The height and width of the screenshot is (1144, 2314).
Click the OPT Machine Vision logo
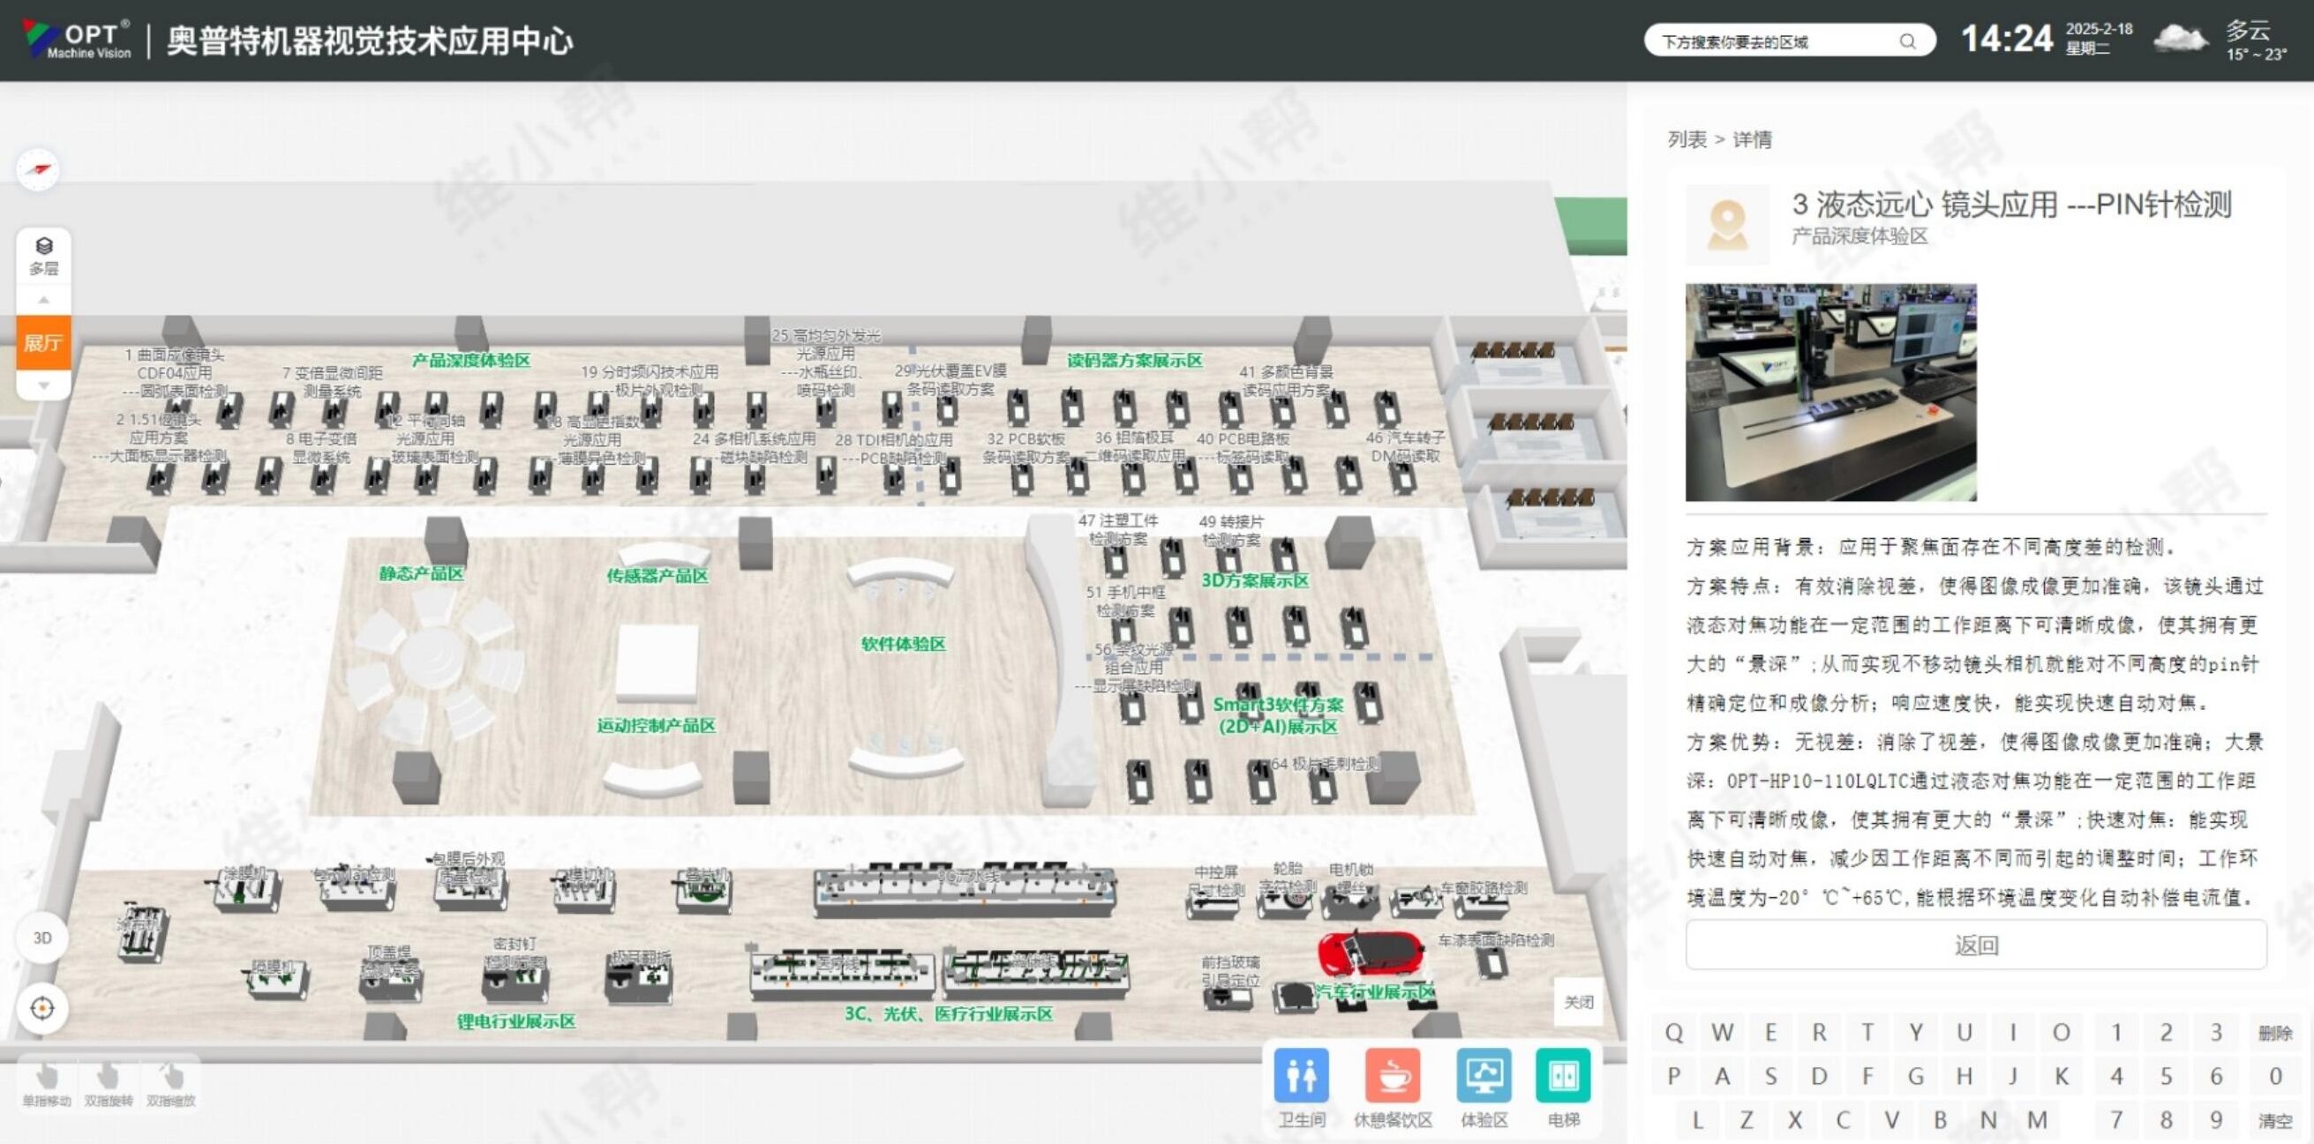[78, 40]
